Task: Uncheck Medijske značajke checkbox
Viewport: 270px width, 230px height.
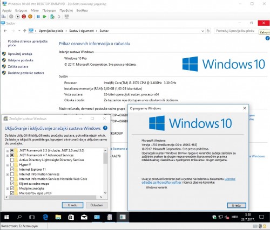Action: click(12, 189)
